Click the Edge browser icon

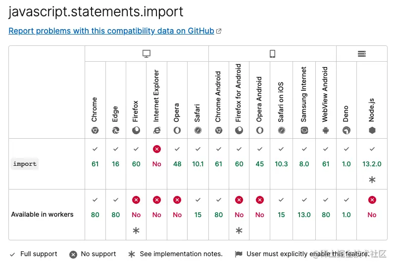(x=116, y=130)
